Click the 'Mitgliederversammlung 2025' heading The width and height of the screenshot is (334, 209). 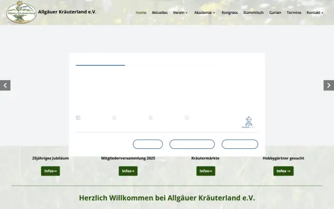point(128,158)
